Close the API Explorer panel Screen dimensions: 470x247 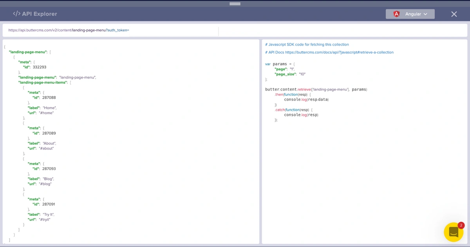pos(454,14)
